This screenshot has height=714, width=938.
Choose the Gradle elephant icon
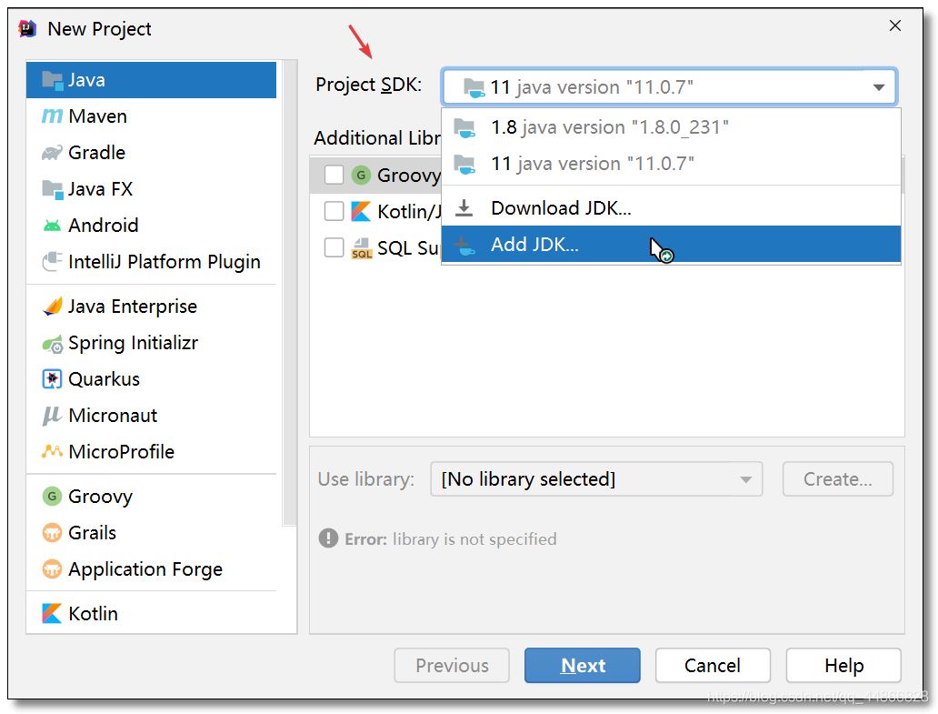pyautogui.click(x=52, y=153)
